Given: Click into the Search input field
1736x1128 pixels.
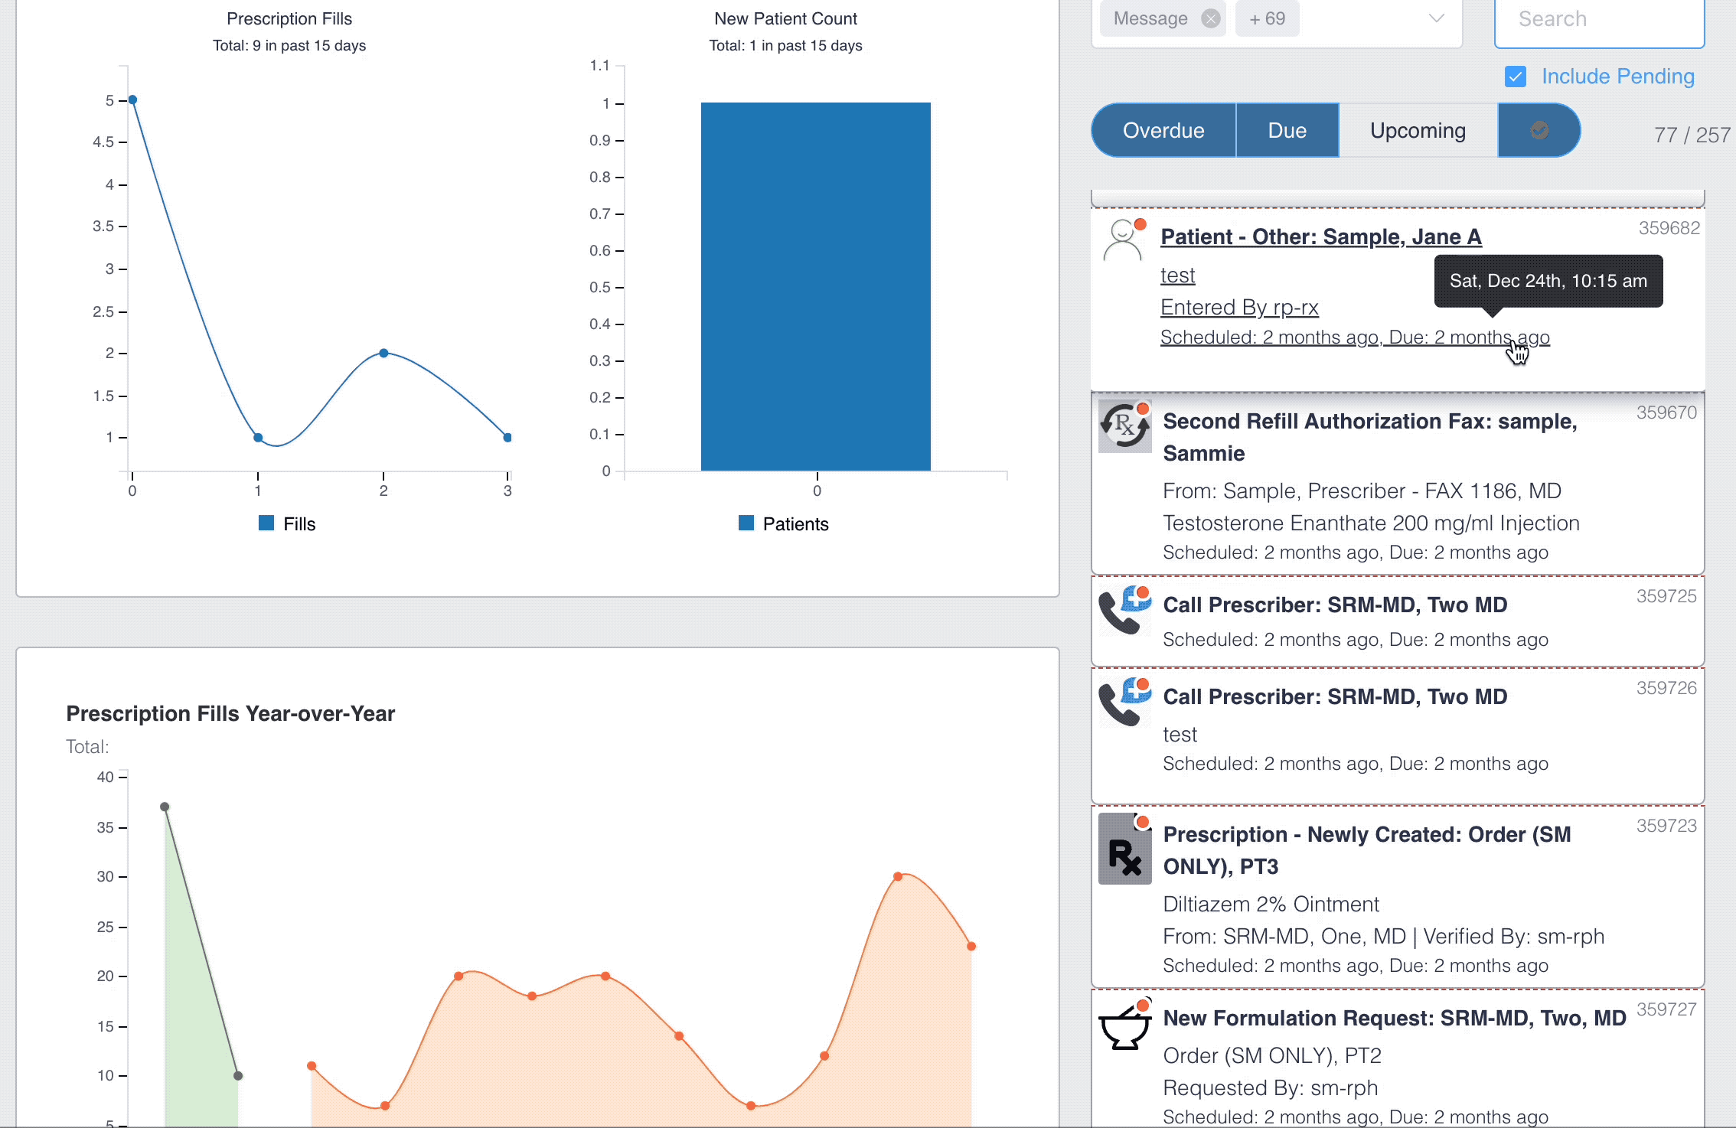Looking at the screenshot, I should click(1599, 20).
